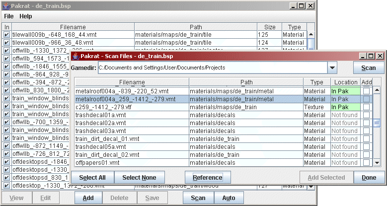Image resolution: width=387 pixels, height=206 pixels.
Task: Click the Java icon in Pakrat main title bar
Action: [6, 6]
